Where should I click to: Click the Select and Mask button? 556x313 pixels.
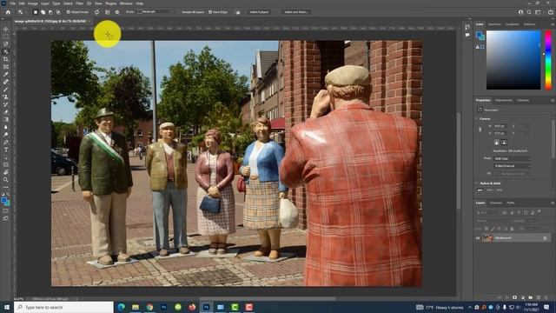[295, 12]
